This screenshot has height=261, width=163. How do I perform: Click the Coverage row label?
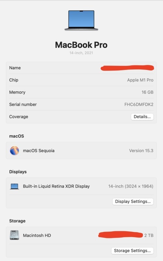point(19,117)
